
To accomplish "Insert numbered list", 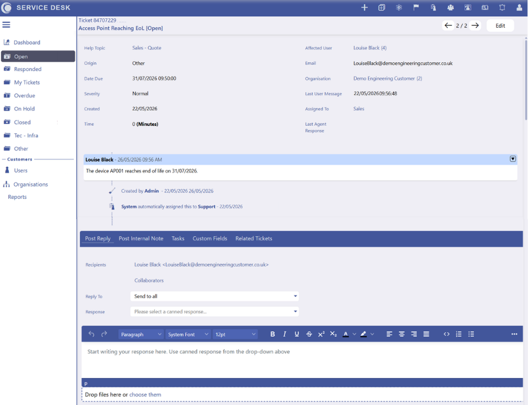I will click(x=459, y=334).
